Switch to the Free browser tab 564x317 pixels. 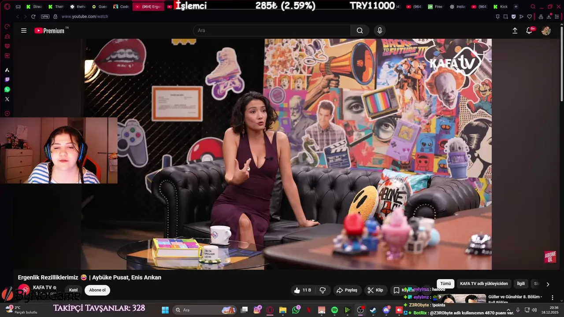click(x=435, y=7)
